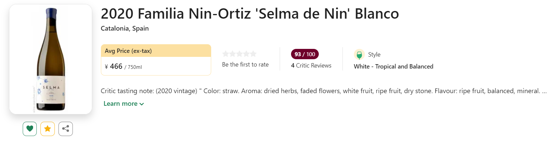Click the ¥ 466 price value
The image size is (555, 146).
(116, 67)
